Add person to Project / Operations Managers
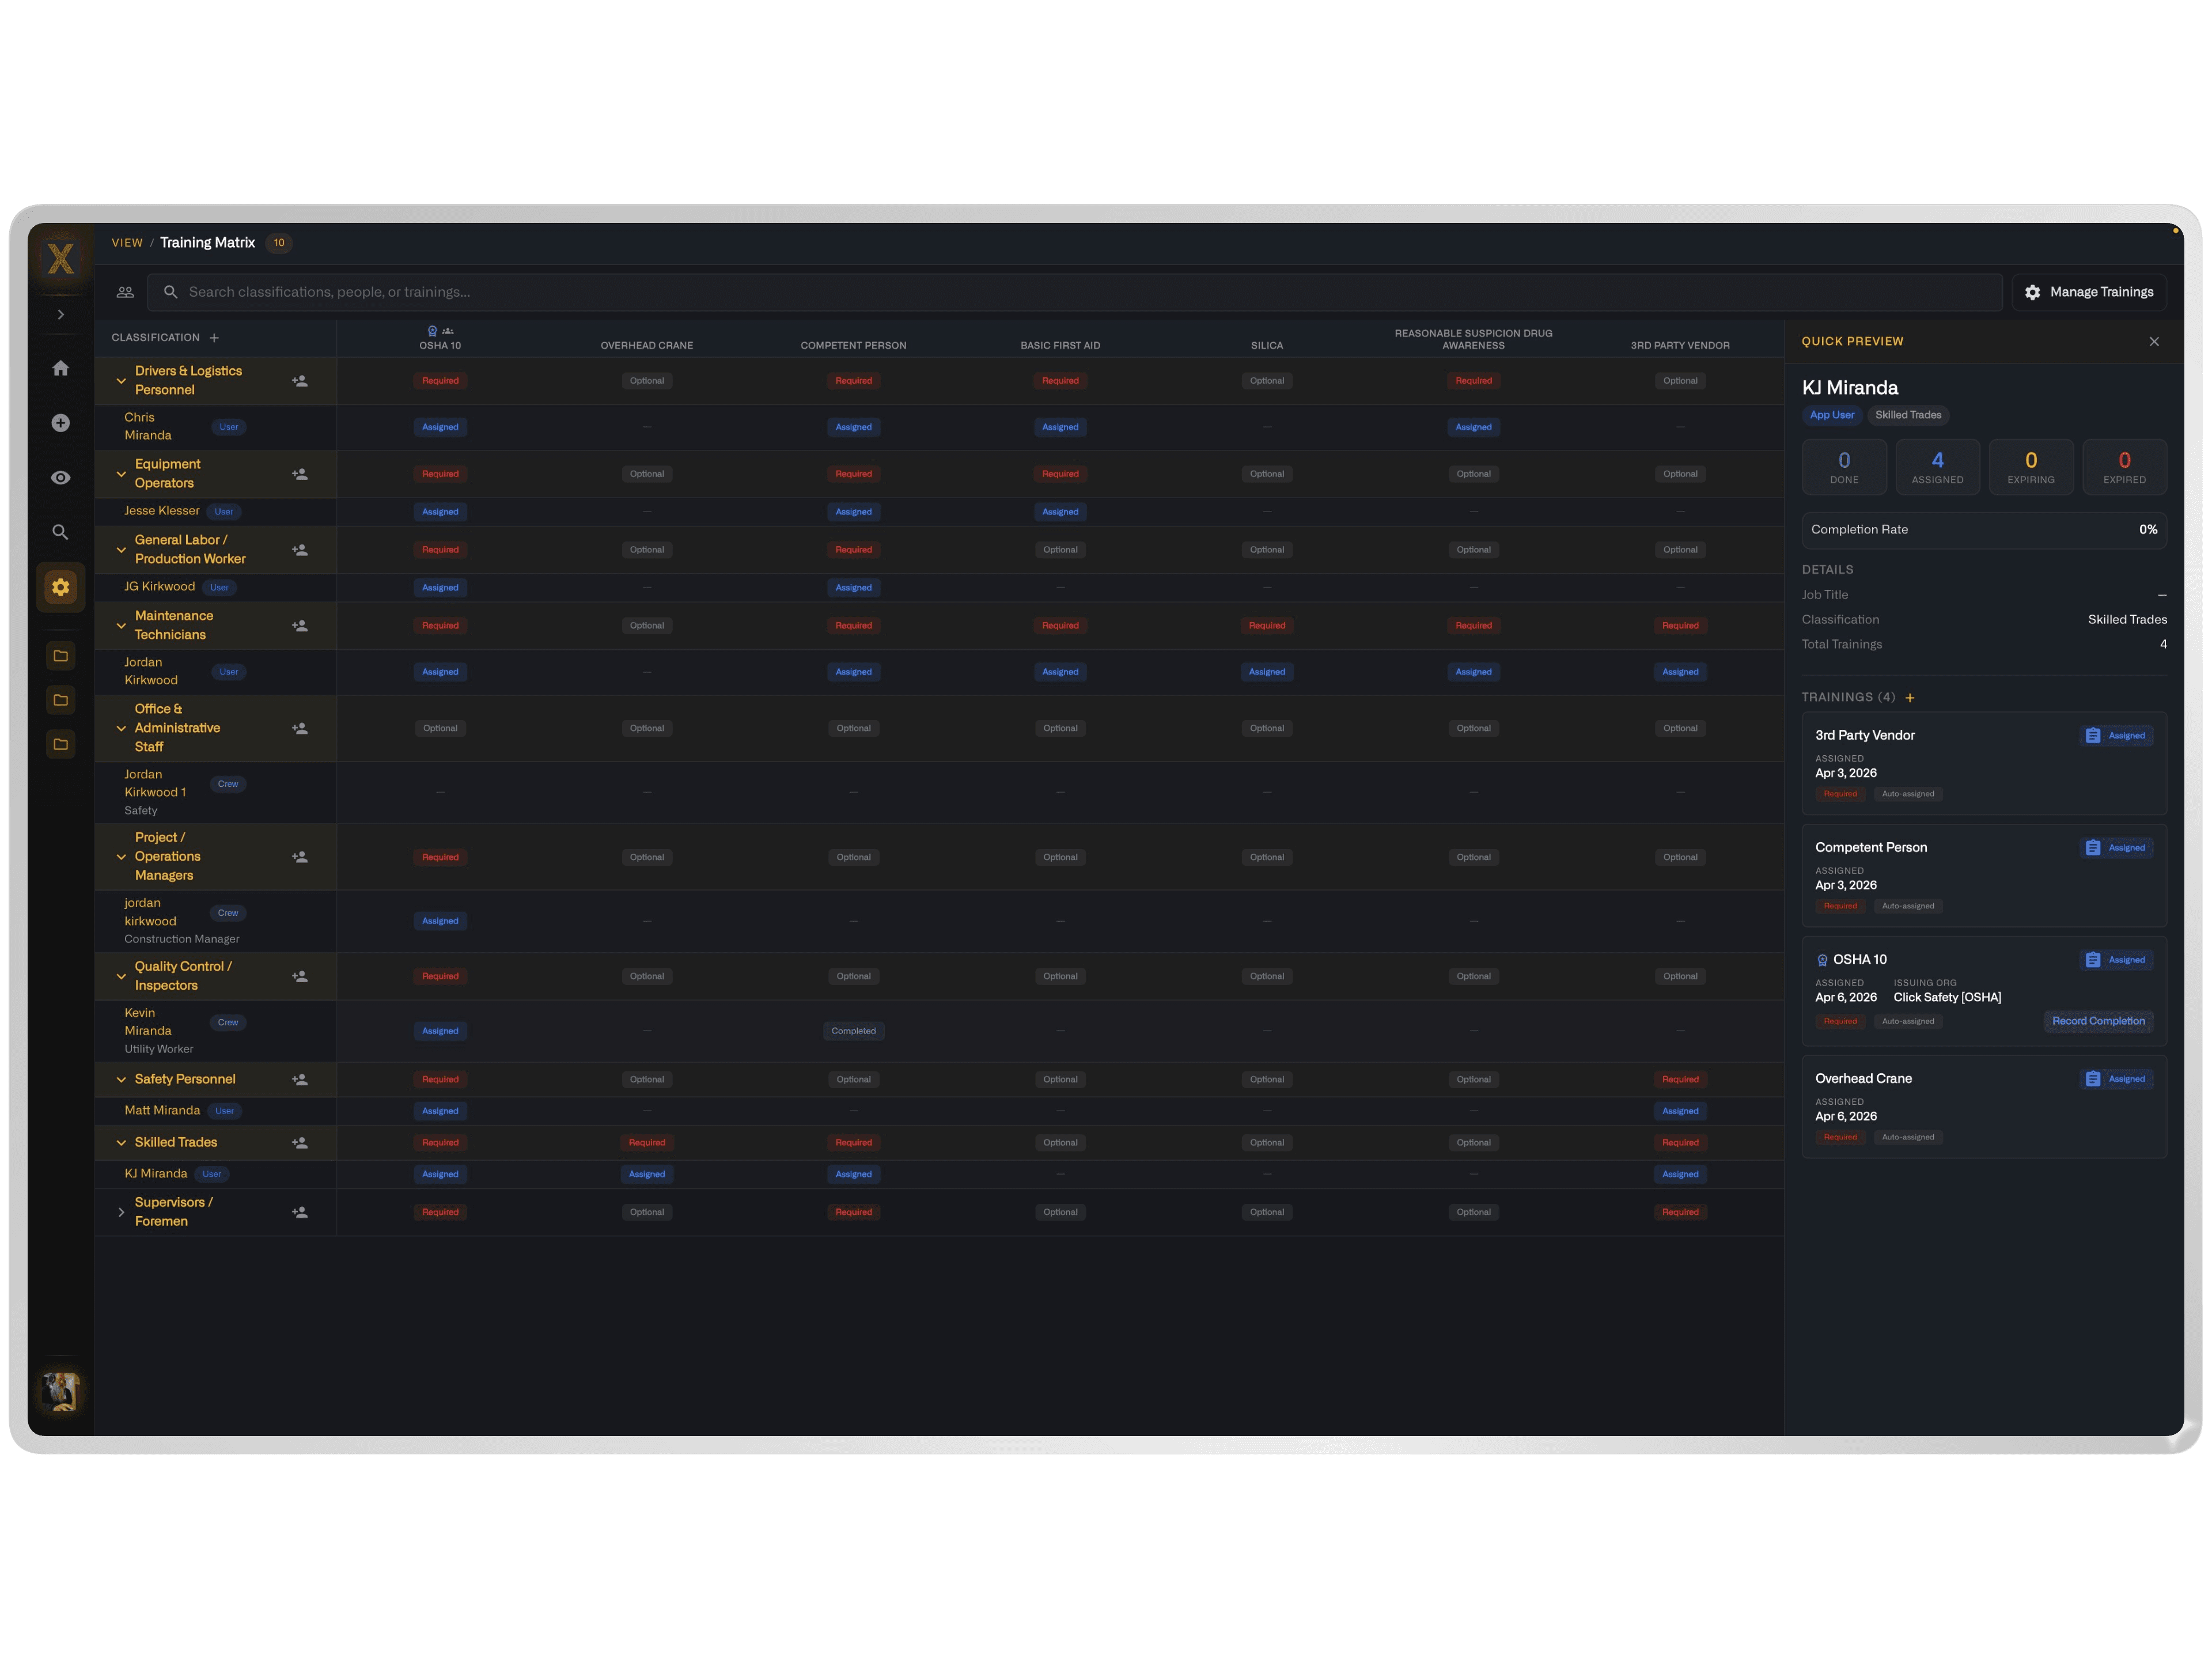2212x1659 pixels. 300,857
